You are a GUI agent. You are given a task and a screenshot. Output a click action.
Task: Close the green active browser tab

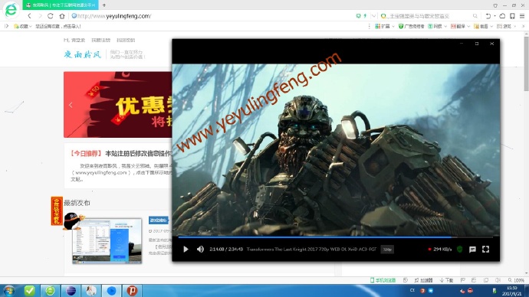pyautogui.click(x=94, y=5)
